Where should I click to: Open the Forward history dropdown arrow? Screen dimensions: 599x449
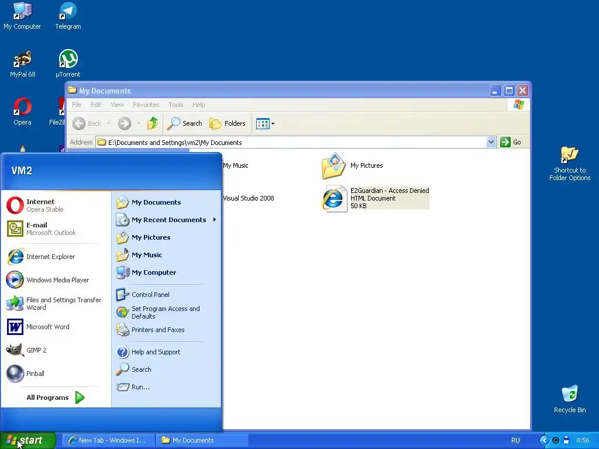pyautogui.click(x=138, y=123)
